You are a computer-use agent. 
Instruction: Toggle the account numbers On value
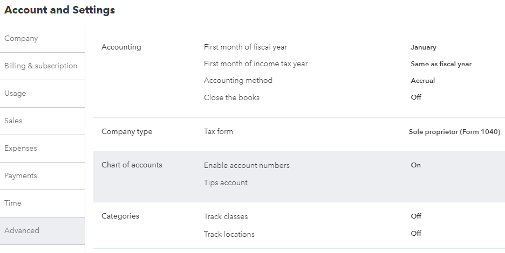click(x=415, y=165)
